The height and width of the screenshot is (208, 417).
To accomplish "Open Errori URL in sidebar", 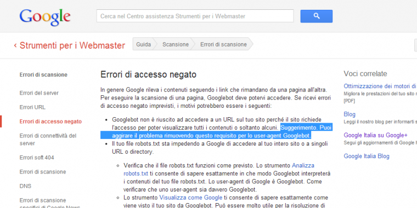I will [x=32, y=107].
